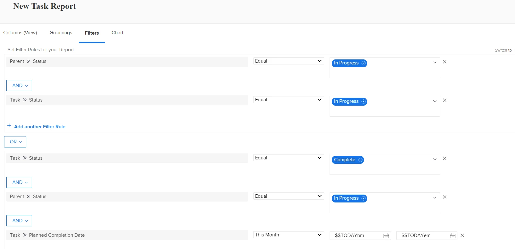Open Equal operator dropdown for first Task Status
This screenshot has height=249, width=515.
point(289,100)
